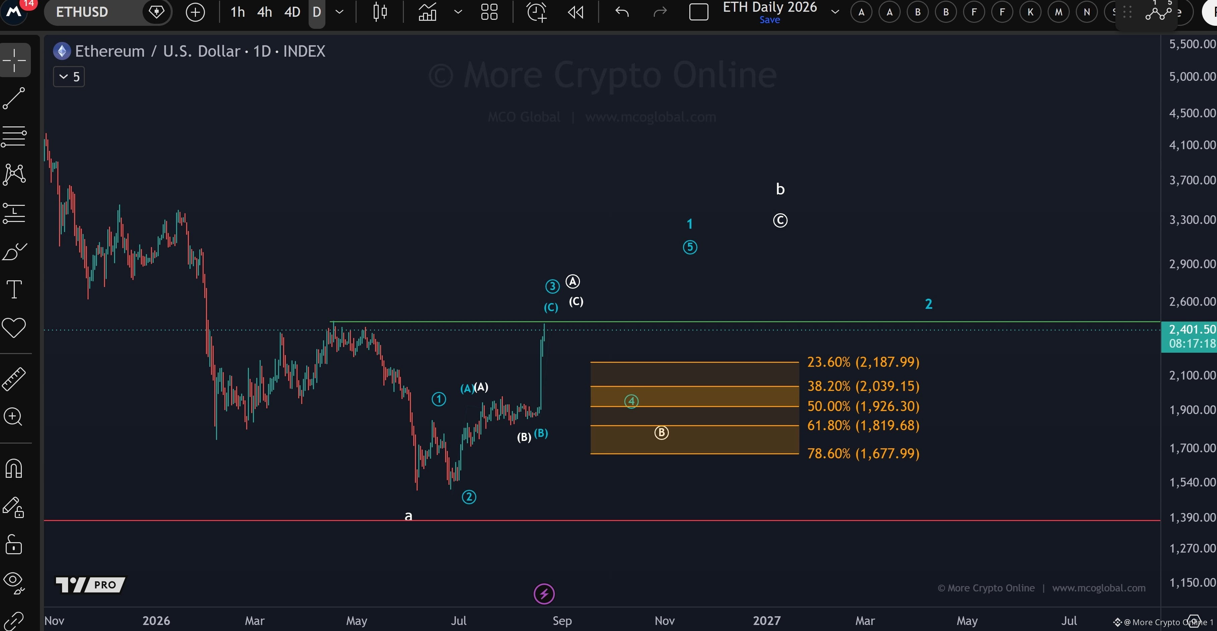1217x631 pixels.
Task: Select the trend line tool
Action: click(x=14, y=98)
